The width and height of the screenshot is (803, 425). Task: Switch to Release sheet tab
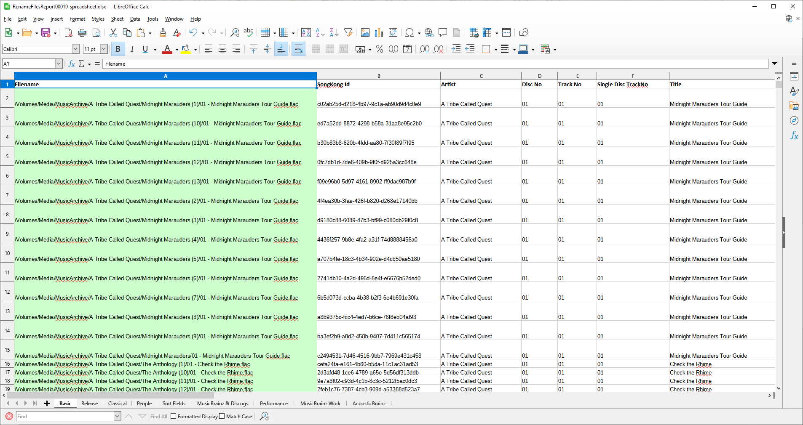(89, 404)
